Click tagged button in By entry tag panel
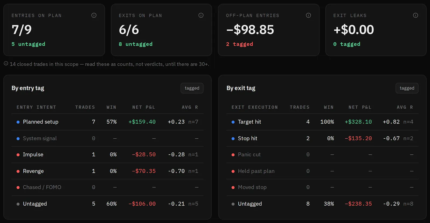The image size is (430, 223). (x=192, y=88)
